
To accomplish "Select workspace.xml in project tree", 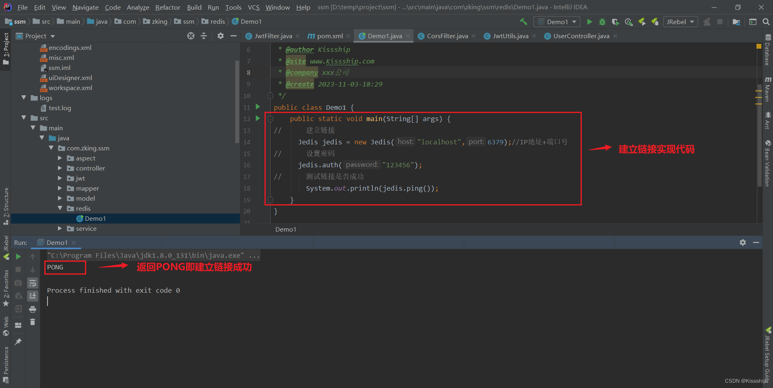I will [x=70, y=88].
